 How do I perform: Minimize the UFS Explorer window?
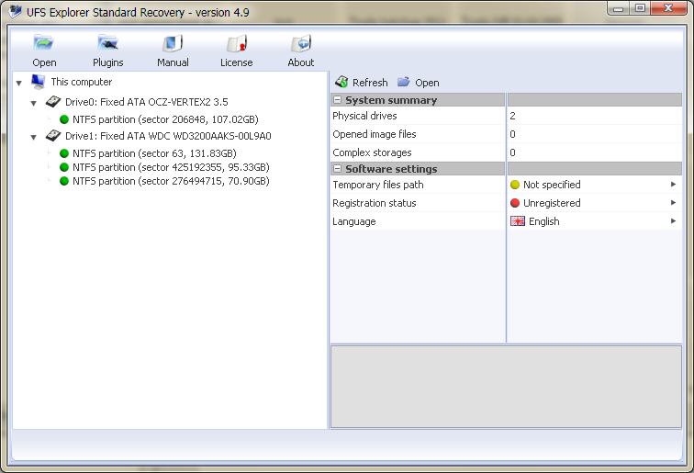[619, 8]
